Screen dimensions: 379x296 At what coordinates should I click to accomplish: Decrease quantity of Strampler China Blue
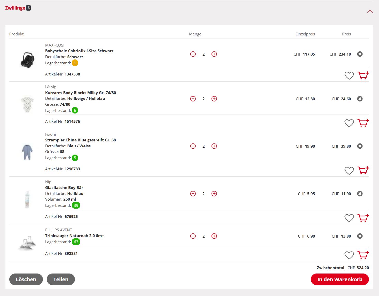click(193, 146)
